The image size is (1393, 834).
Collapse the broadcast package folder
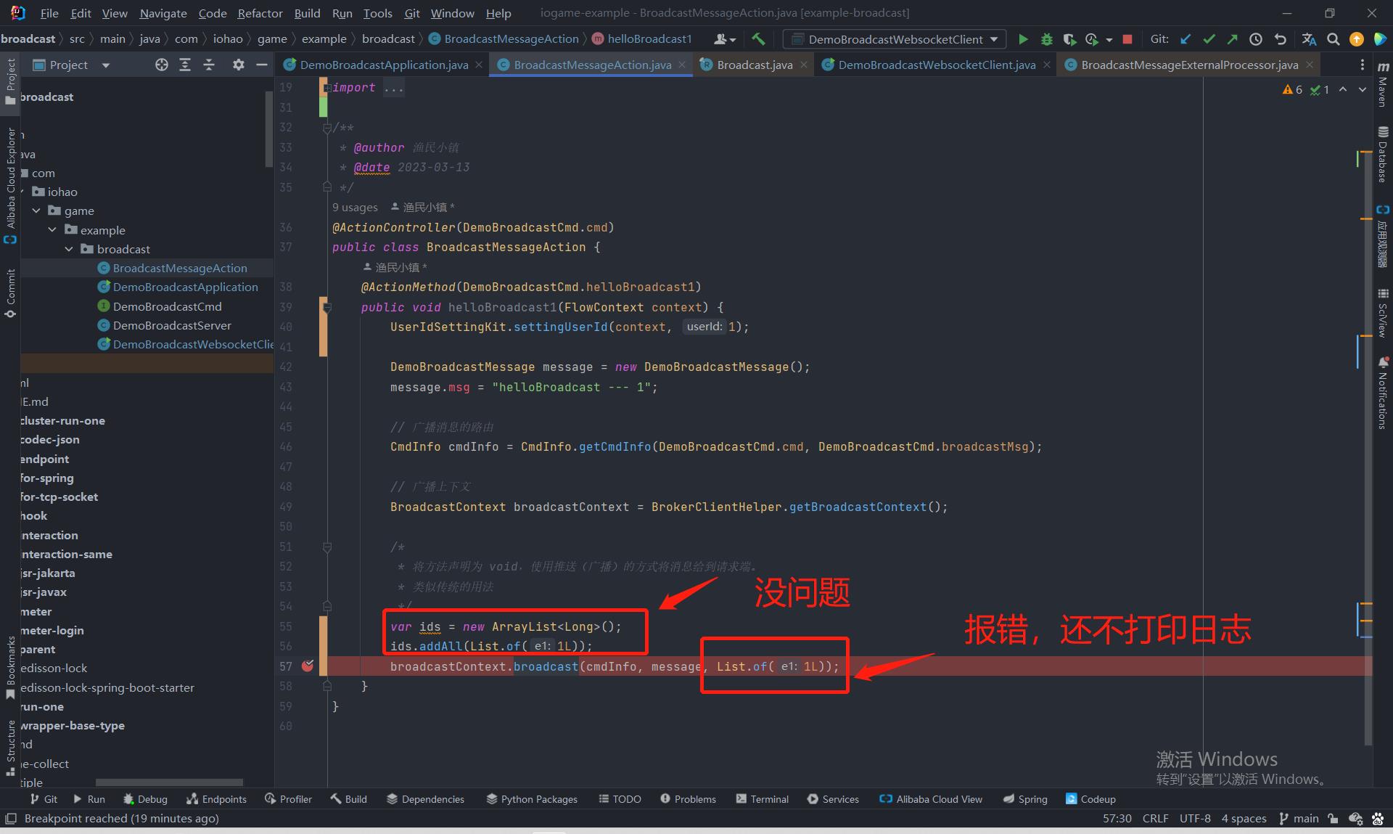[x=69, y=249]
